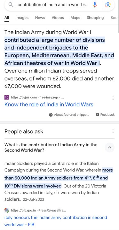Open Google Lens camera icon

pyautogui.click(x=108, y=5)
